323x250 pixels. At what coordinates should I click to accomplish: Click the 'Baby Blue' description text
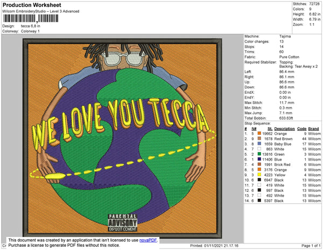(x=283, y=144)
